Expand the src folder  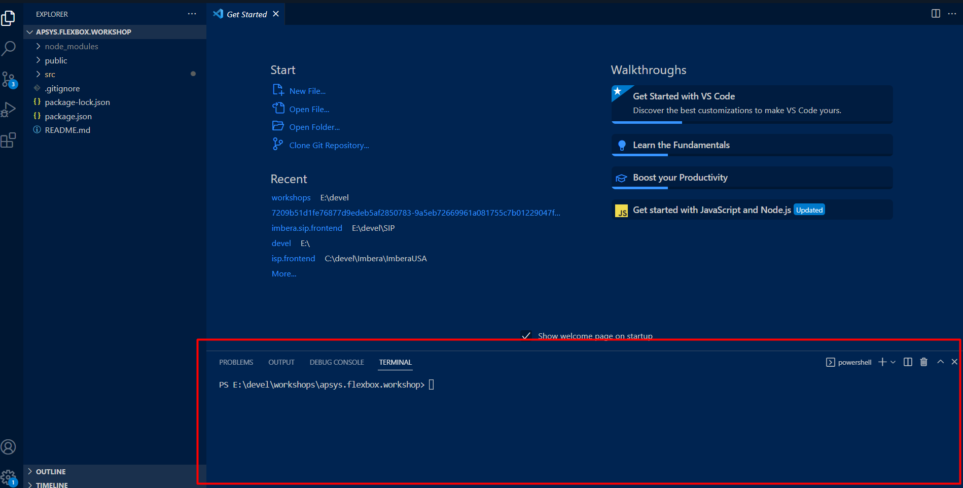(x=50, y=75)
